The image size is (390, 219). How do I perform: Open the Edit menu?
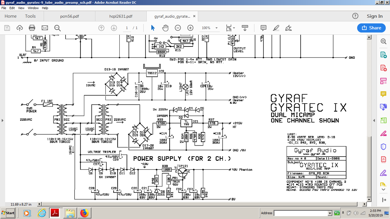tap(12, 8)
